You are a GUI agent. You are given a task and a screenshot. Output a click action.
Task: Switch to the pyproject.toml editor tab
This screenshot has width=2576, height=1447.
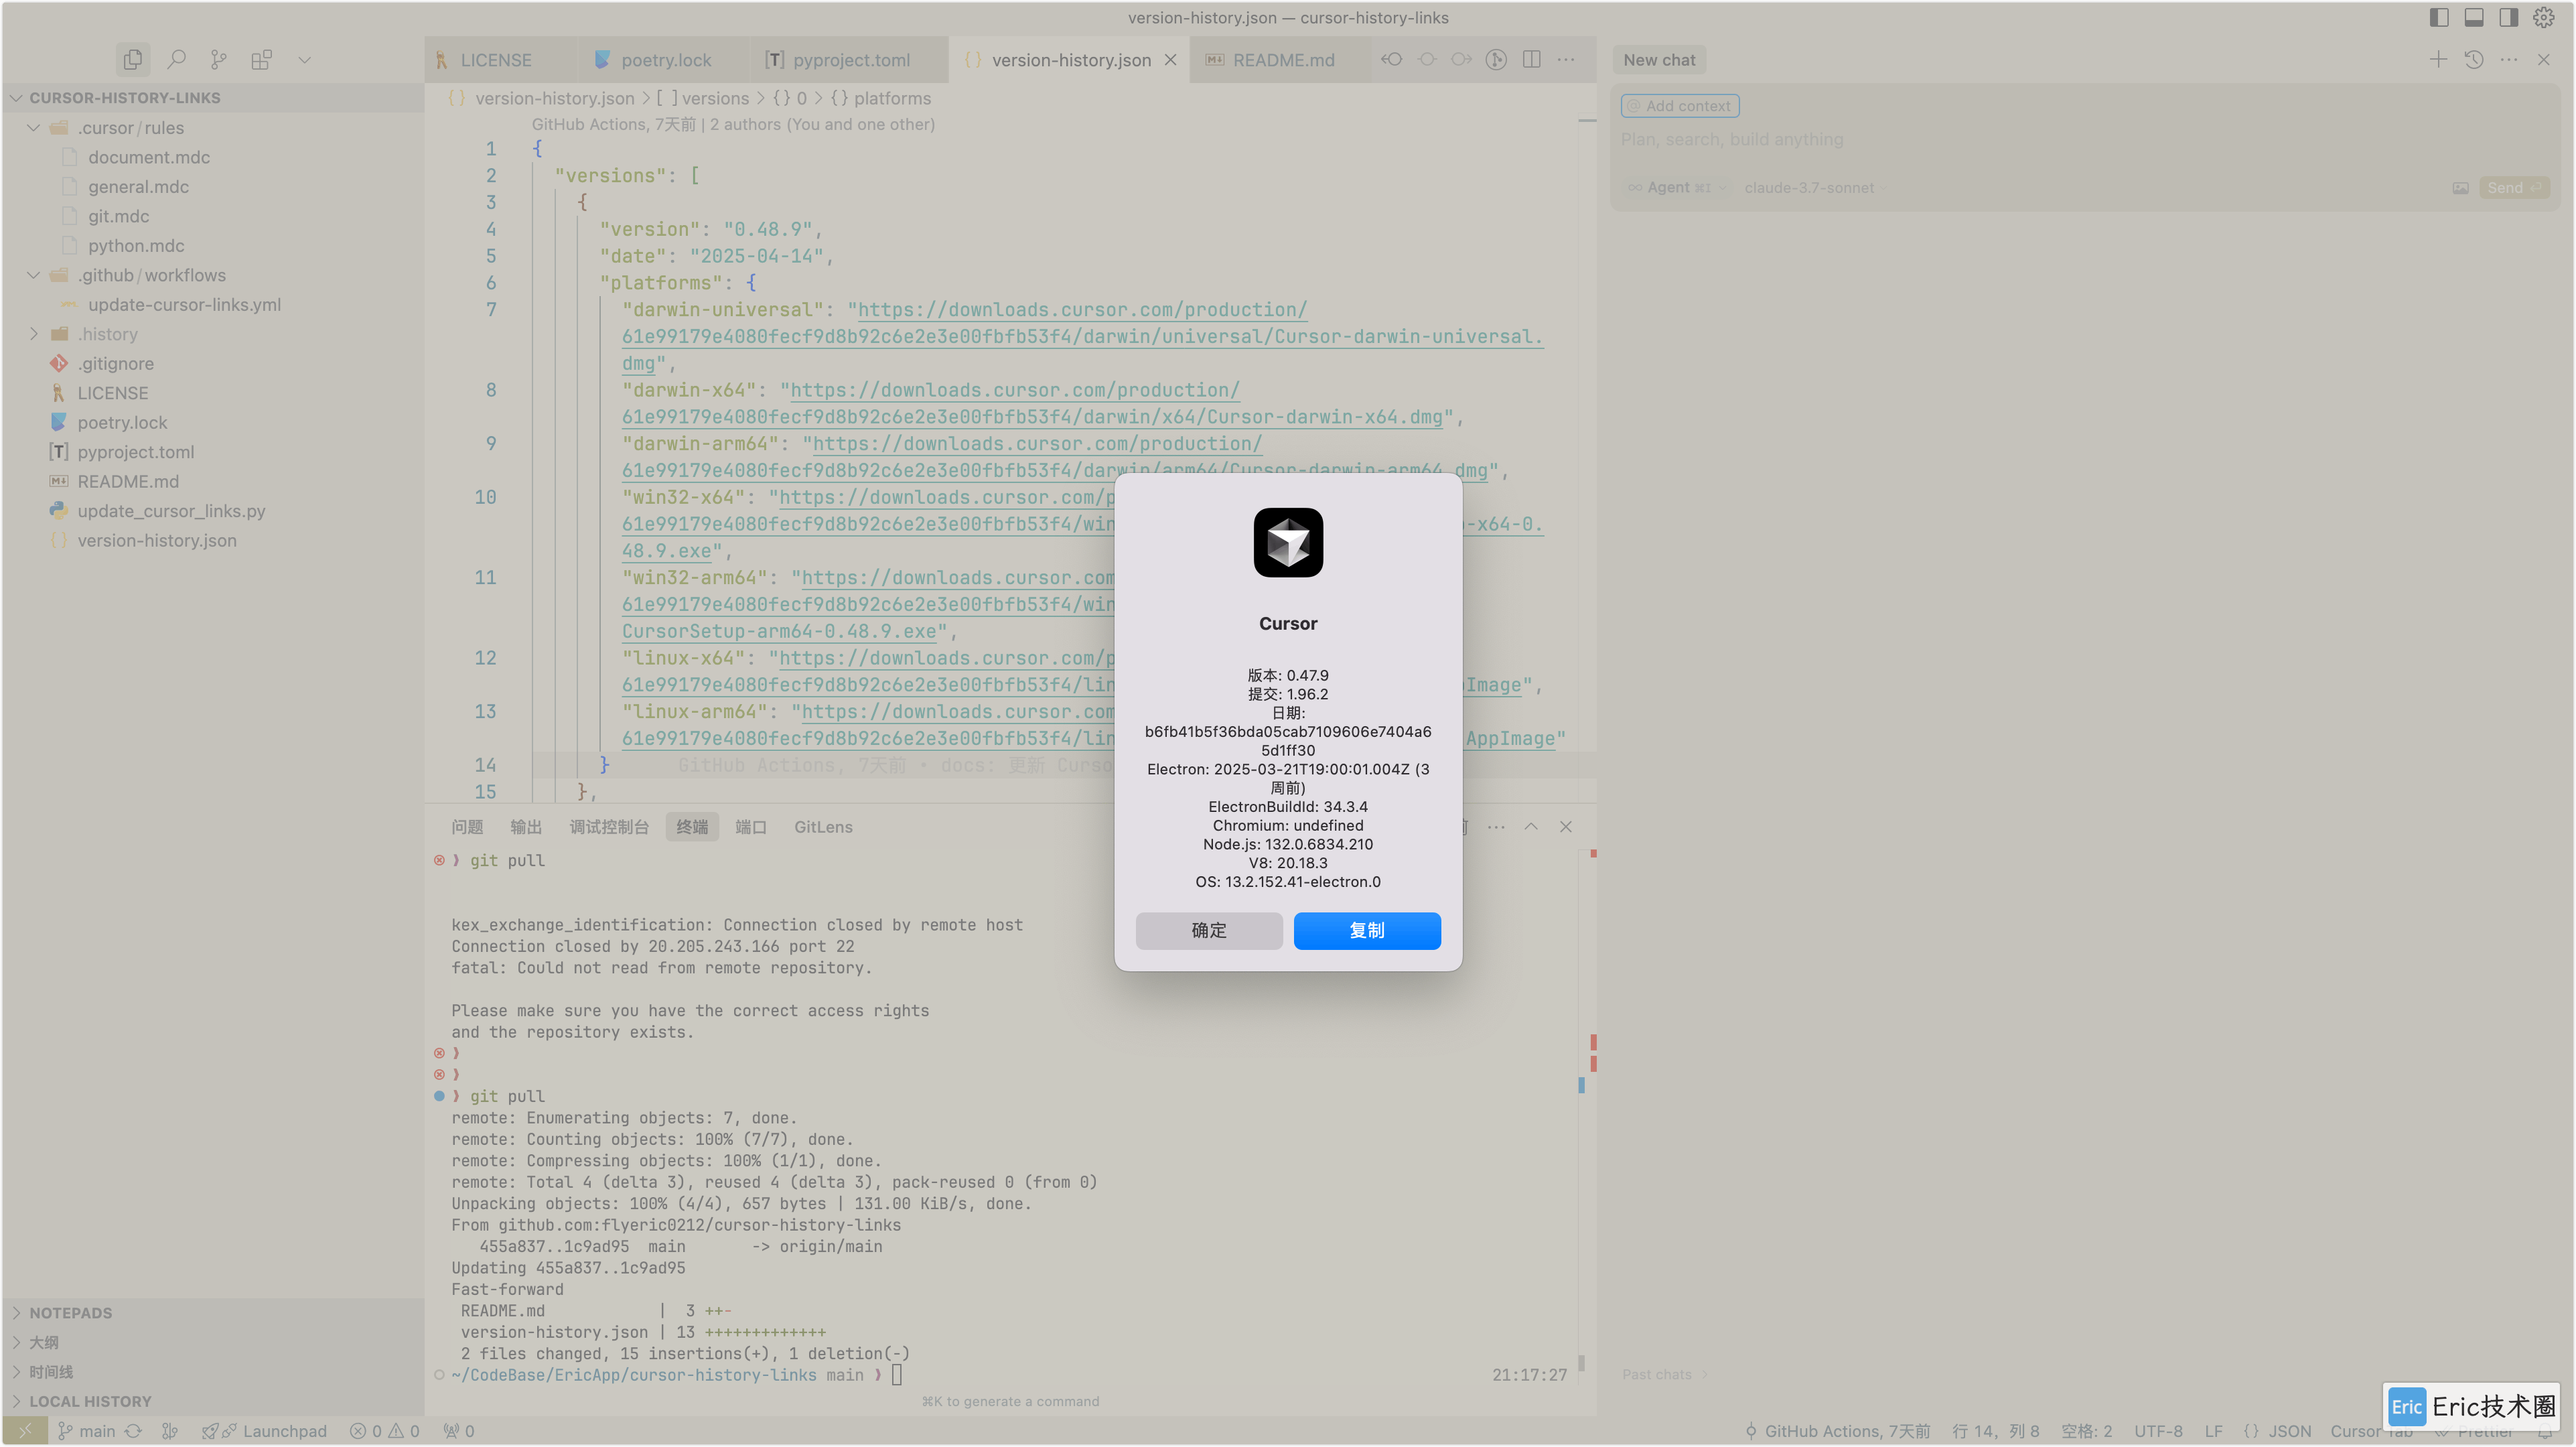tap(851, 60)
